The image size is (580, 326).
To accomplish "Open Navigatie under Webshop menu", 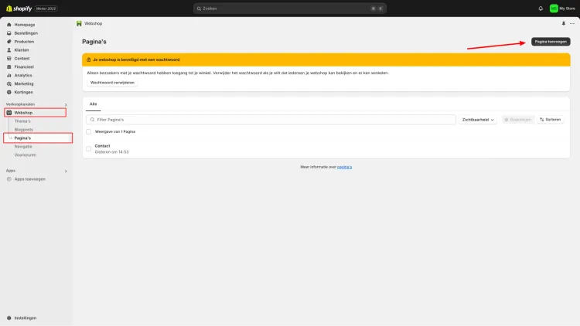I will point(23,147).
